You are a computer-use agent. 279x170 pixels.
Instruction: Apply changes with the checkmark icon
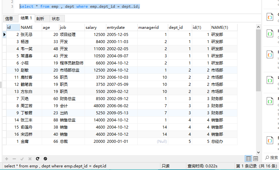22,159
